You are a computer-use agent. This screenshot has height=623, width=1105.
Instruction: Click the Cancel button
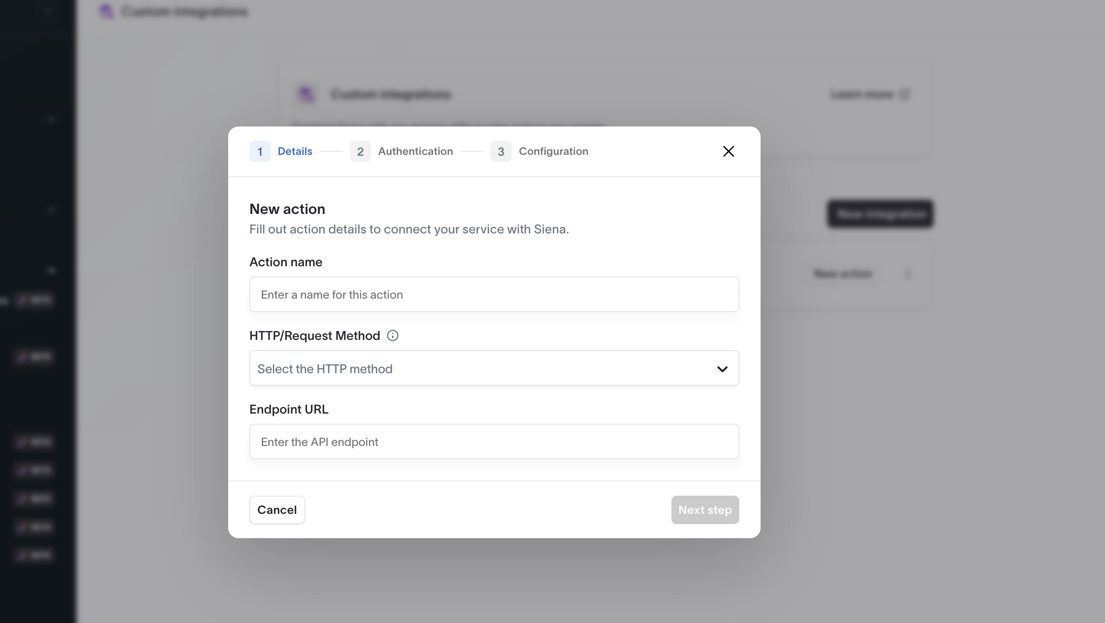277,510
